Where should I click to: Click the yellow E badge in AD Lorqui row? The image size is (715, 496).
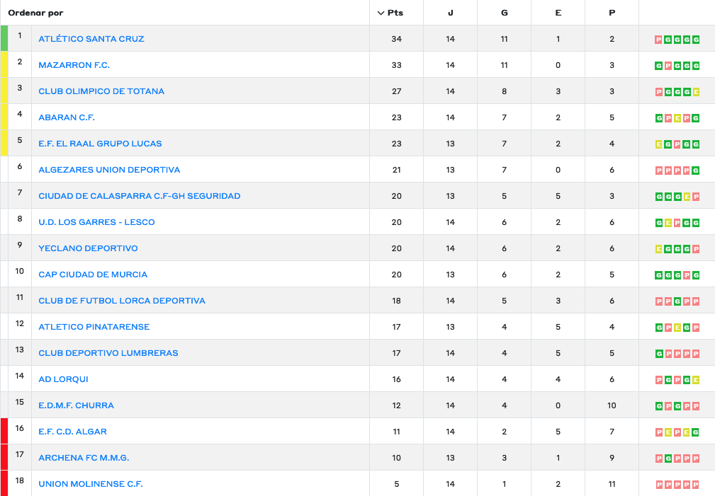click(697, 380)
